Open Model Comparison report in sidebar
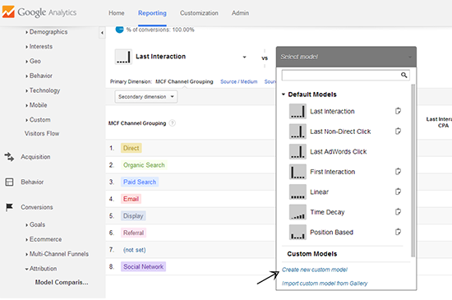The width and height of the screenshot is (452, 300). tap(62, 283)
